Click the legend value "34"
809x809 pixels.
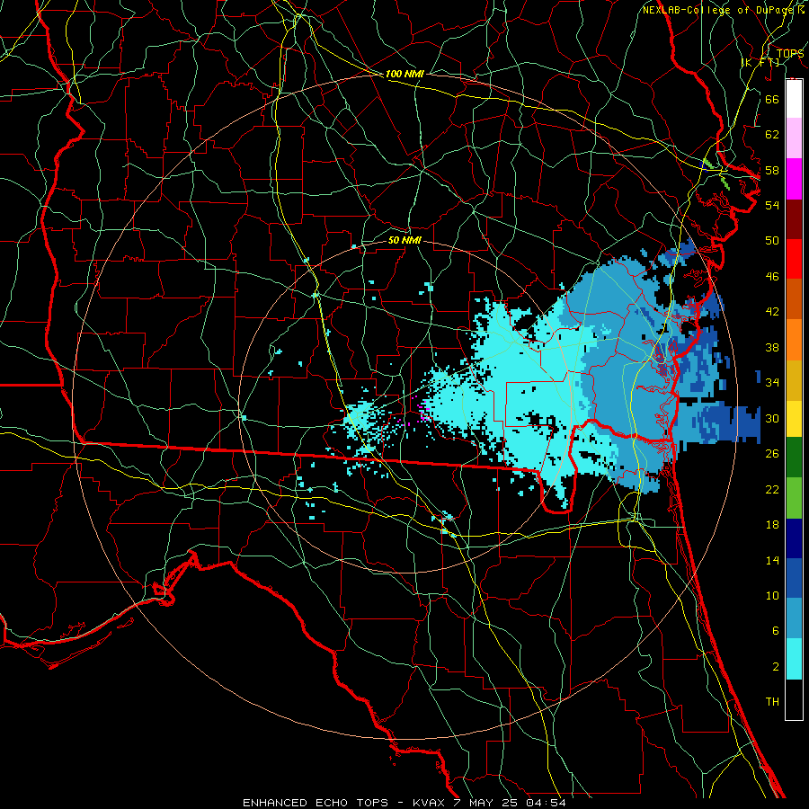coord(772,383)
